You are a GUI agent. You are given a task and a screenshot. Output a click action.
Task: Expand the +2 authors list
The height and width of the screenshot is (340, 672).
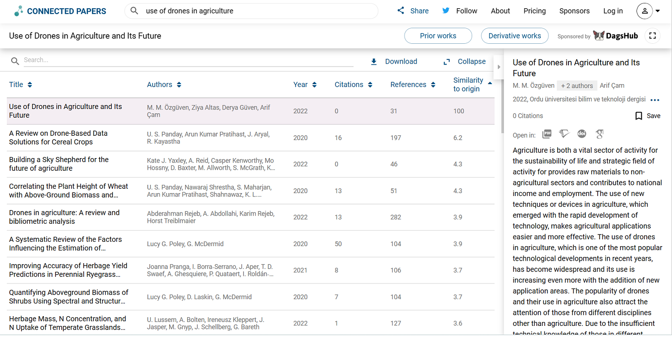(x=577, y=86)
